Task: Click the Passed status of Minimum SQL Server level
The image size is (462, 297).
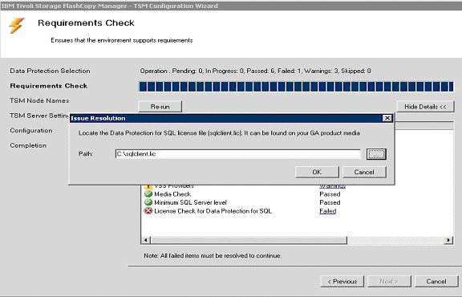Action: [x=330, y=202]
